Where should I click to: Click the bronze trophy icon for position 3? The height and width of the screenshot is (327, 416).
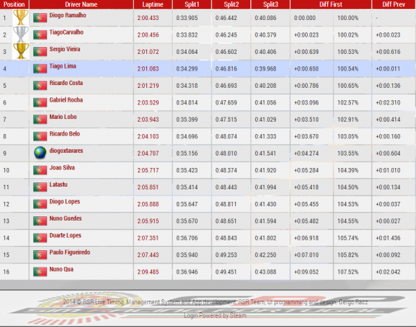20,51
